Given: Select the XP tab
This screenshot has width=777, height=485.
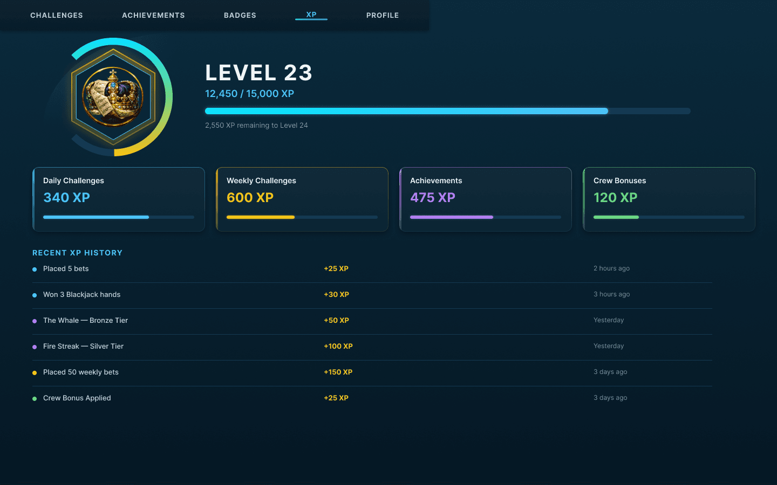Looking at the screenshot, I should click(x=311, y=15).
